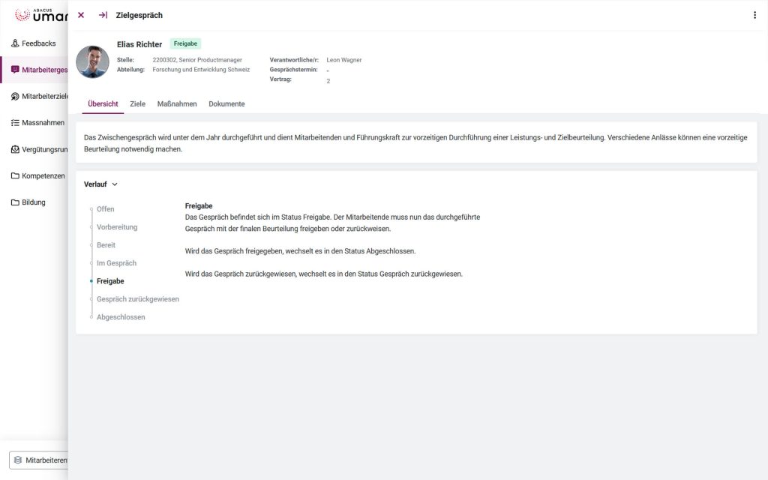Click the collapse-panel arrow icon beside Zielgespräch
The width and height of the screenshot is (768, 480).
click(103, 15)
